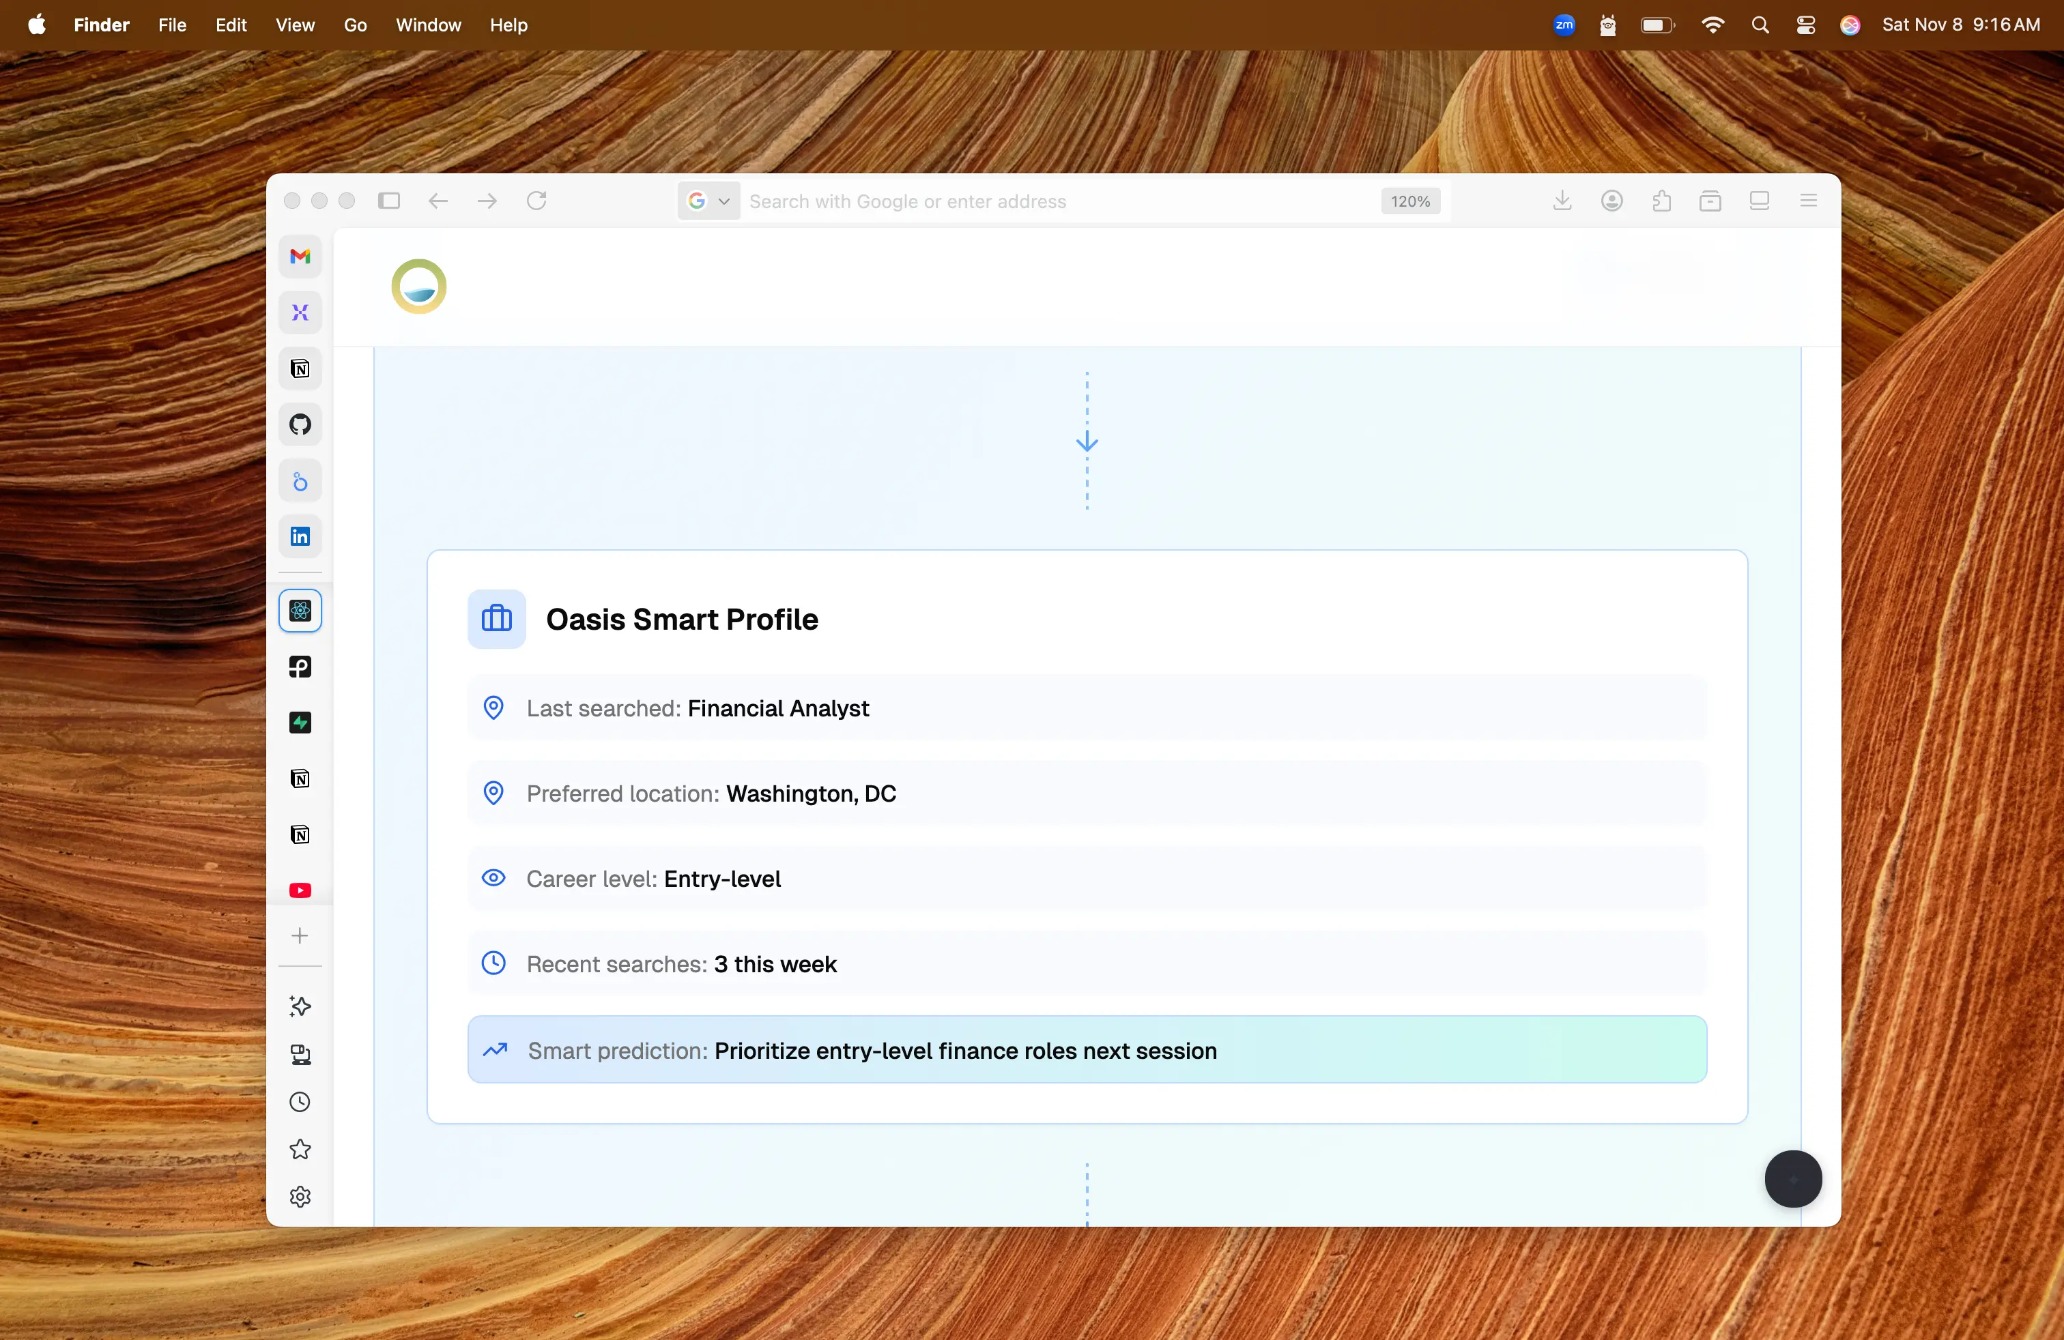Open the account profile dropdown in toolbar
The height and width of the screenshot is (1340, 2064).
[x=1612, y=200]
